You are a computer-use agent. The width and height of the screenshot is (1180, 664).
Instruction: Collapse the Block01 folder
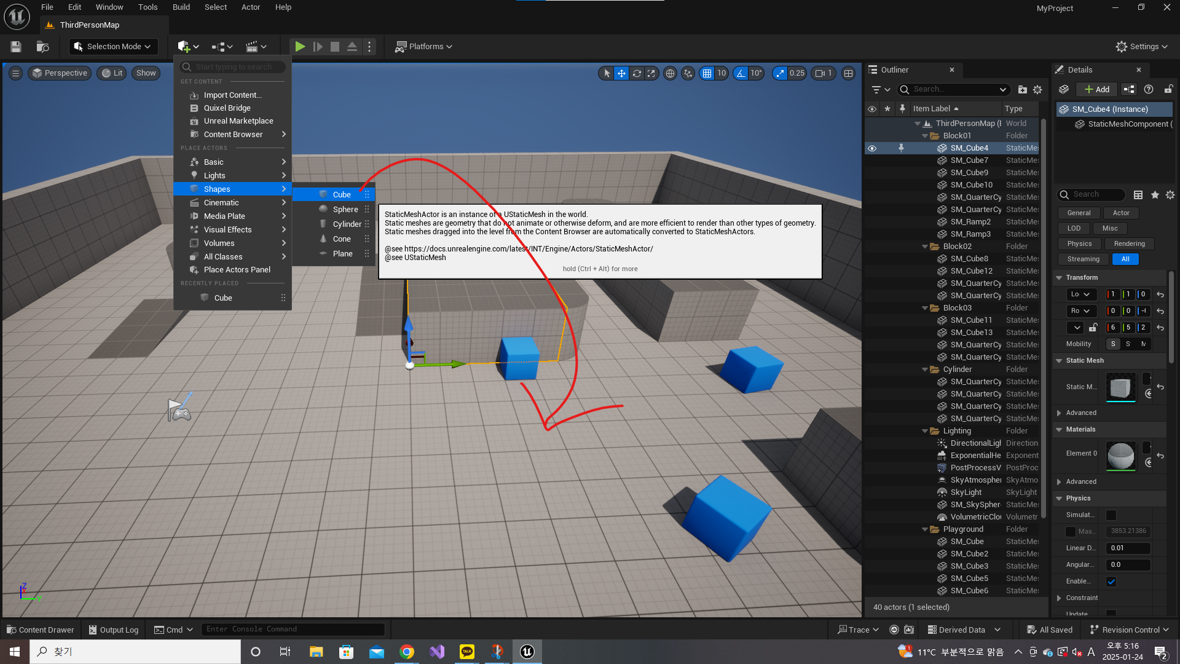click(925, 136)
